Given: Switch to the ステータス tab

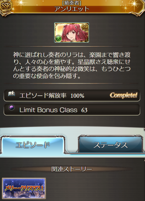Looking at the screenshot, I should click(x=111, y=145).
